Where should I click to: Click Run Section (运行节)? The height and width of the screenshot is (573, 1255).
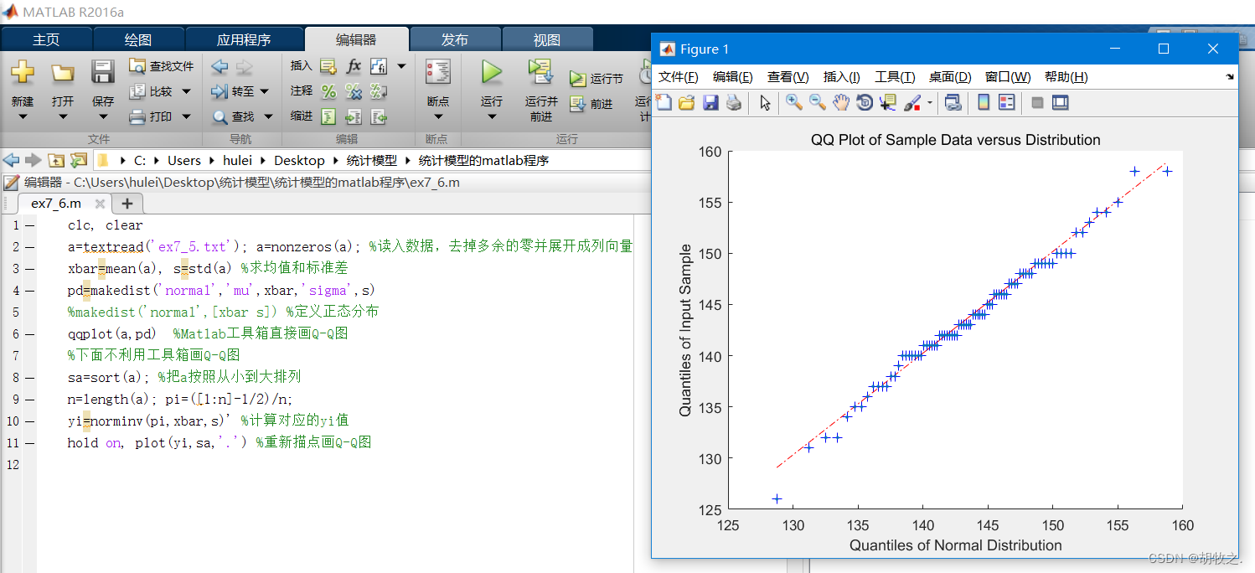[597, 79]
